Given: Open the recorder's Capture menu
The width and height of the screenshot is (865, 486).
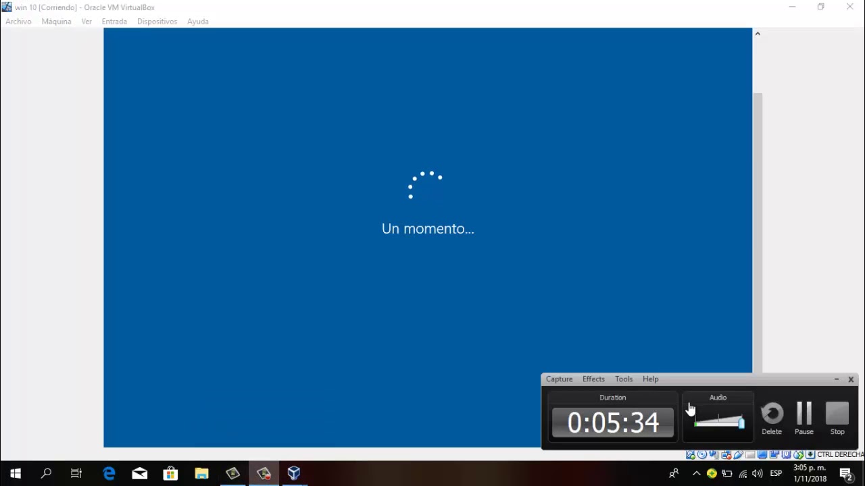Looking at the screenshot, I should pyautogui.click(x=559, y=379).
